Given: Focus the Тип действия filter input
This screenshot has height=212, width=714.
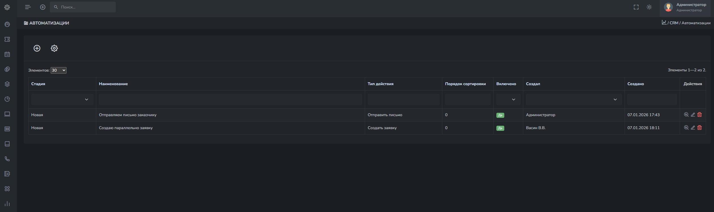Looking at the screenshot, I should (403, 100).
